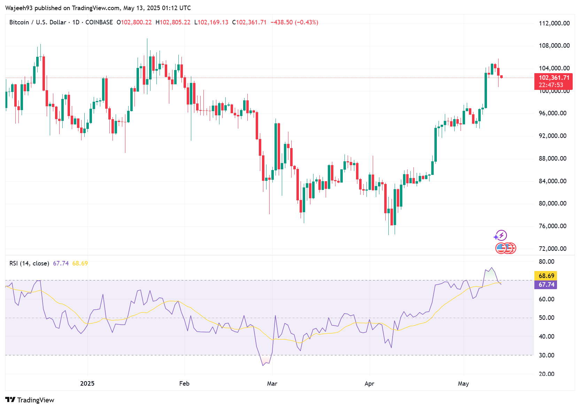Click the May label on time axis

(463, 383)
